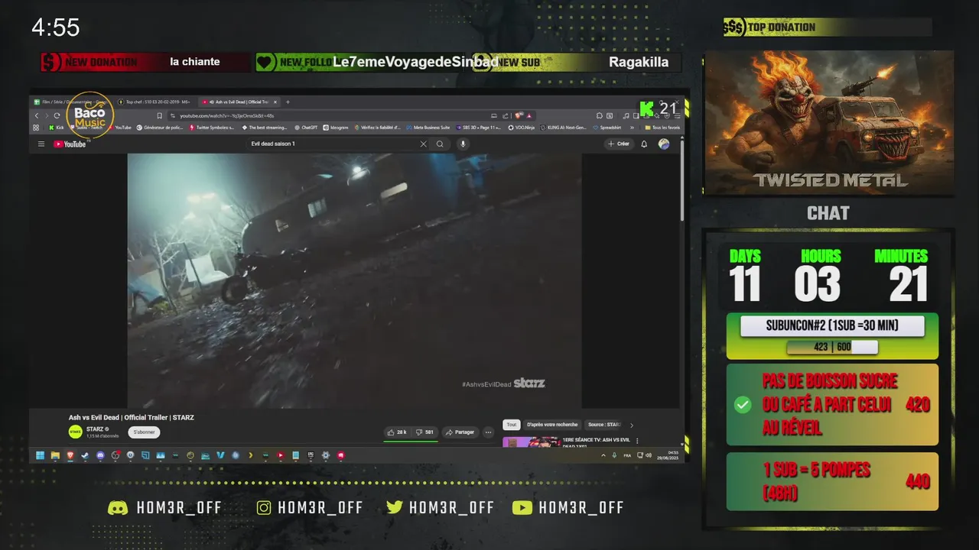Bookmark page with the address bar bookmark icon

tap(160, 115)
